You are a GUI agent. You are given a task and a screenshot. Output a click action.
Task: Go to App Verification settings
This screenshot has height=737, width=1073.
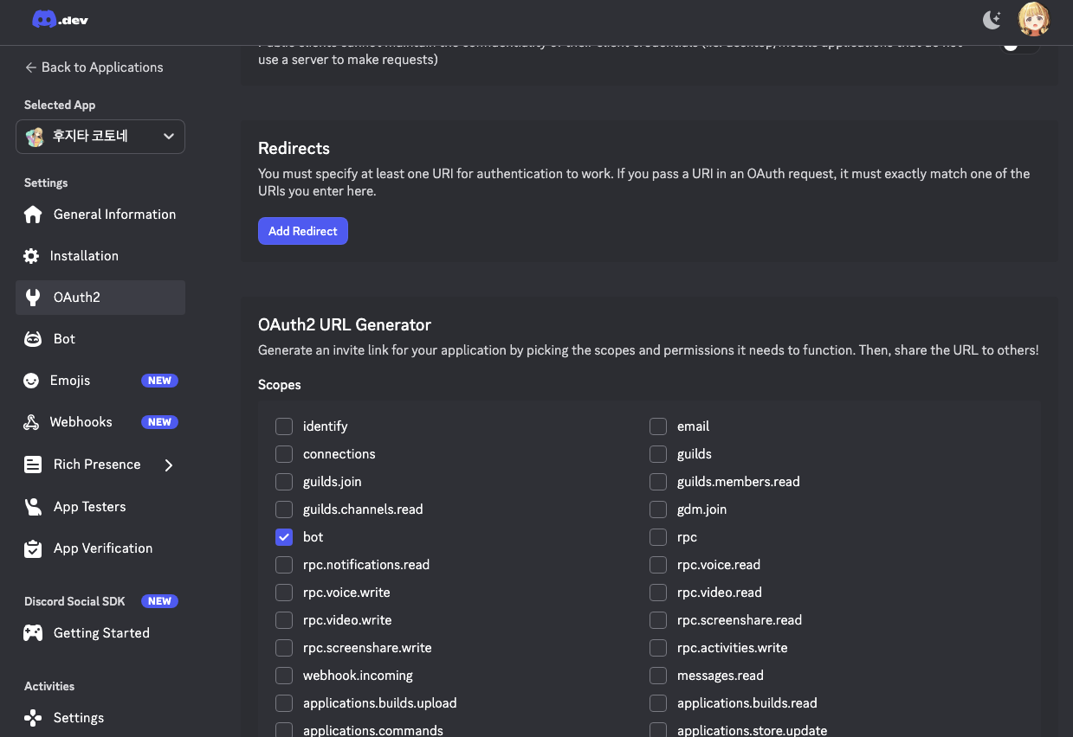[102, 548]
